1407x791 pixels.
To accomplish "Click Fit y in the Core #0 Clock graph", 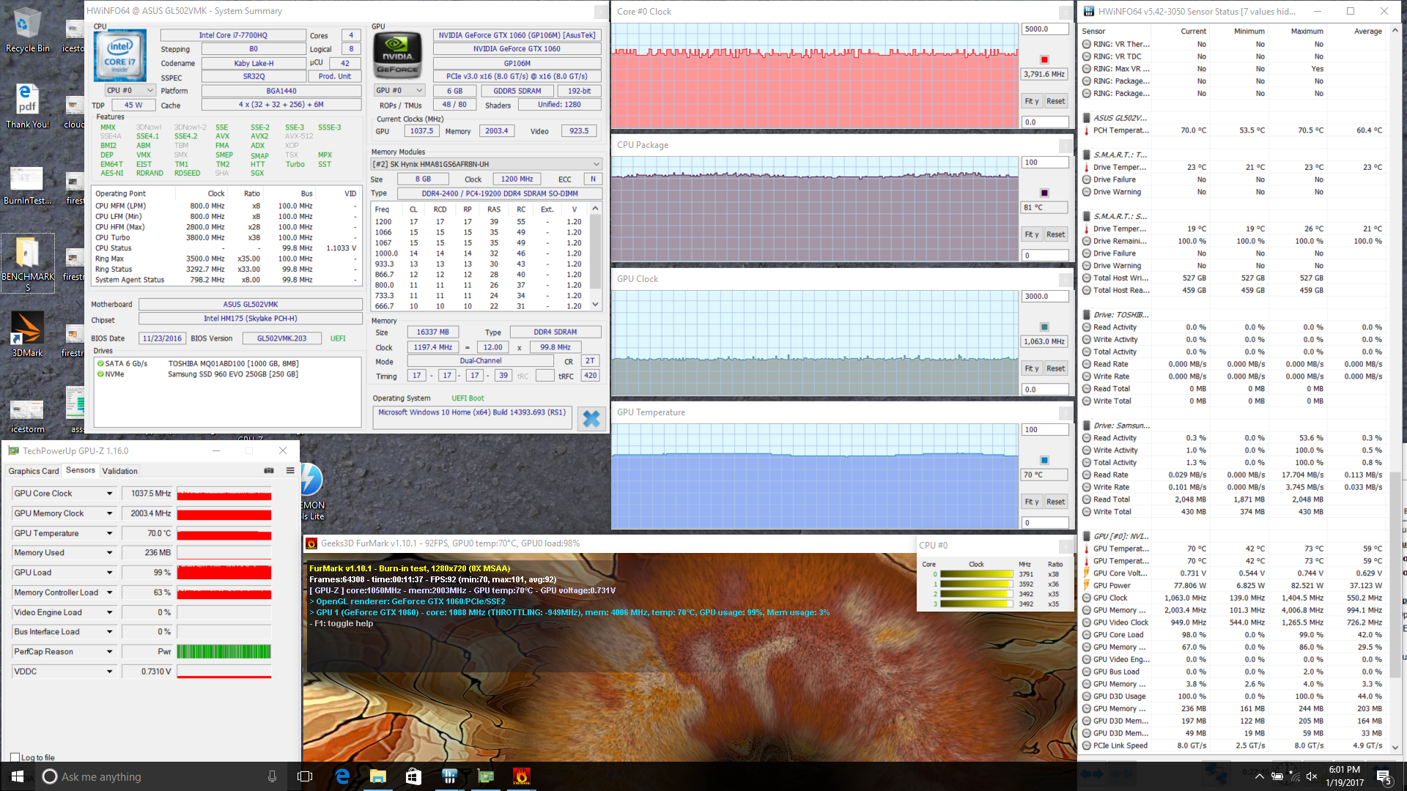I will (1032, 101).
